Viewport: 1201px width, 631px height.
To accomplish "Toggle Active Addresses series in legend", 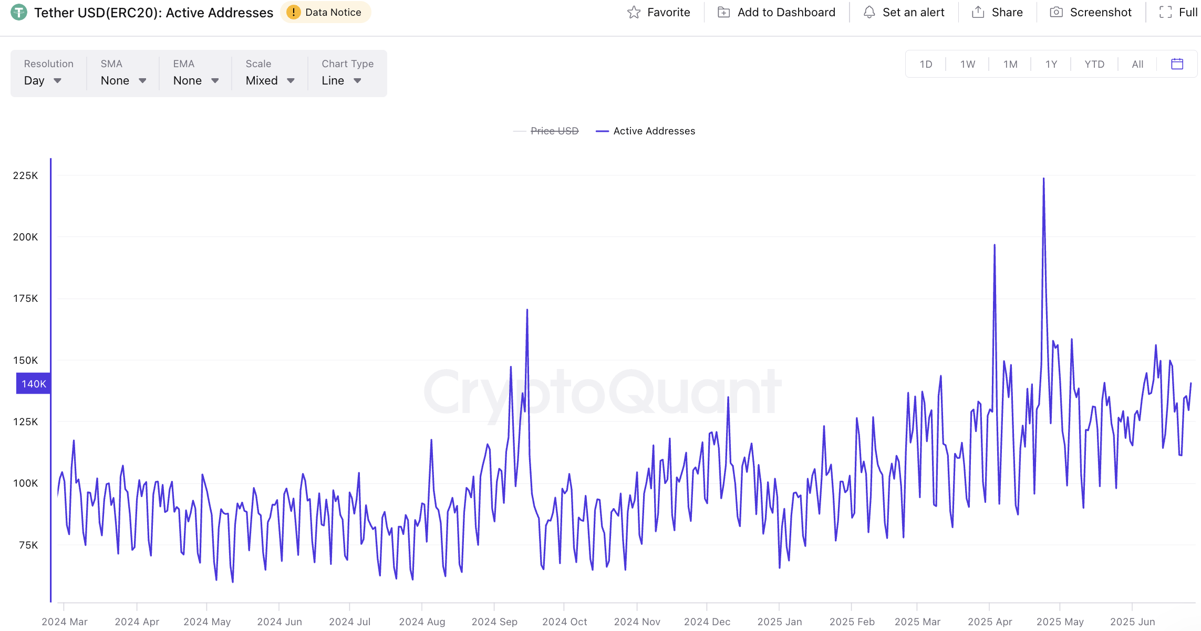I will point(654,131).
